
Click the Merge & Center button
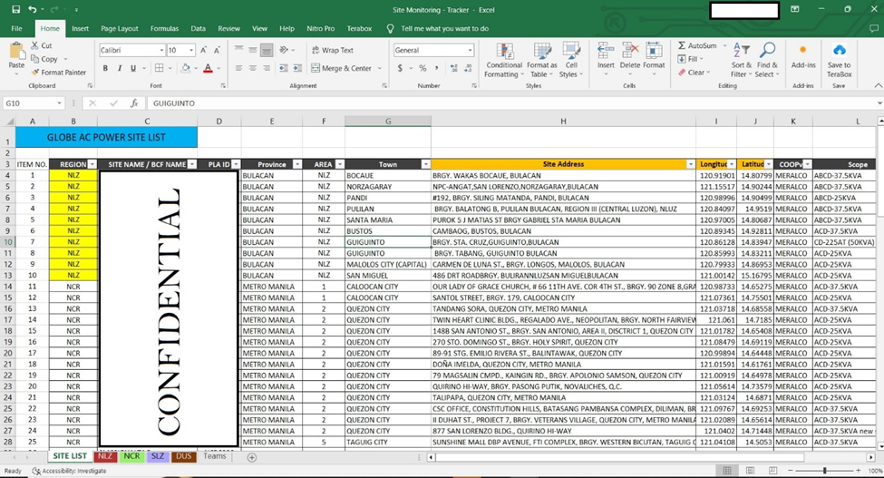click(342, 68)
